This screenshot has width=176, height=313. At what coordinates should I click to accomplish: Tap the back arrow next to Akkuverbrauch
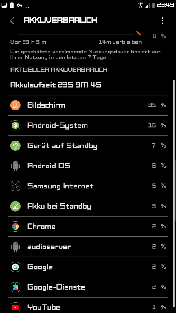[12, 21]
